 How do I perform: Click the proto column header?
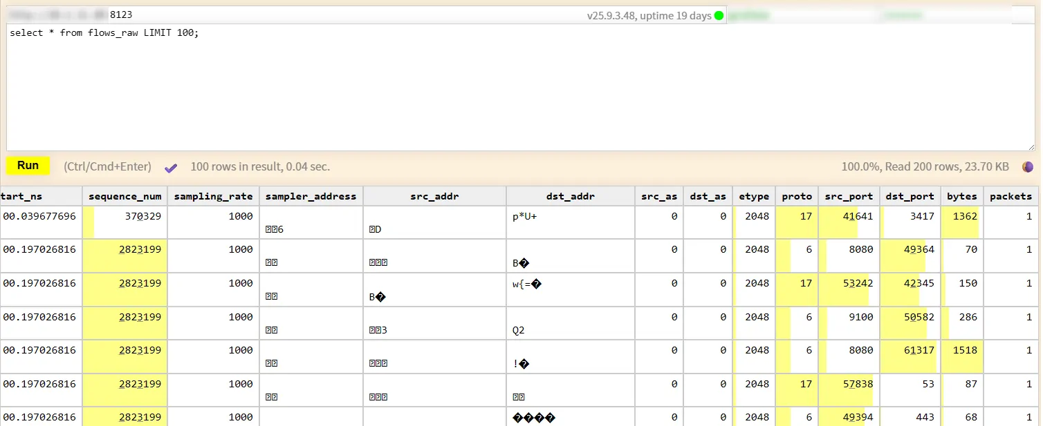pyautogui.click(x=797, y=196)
